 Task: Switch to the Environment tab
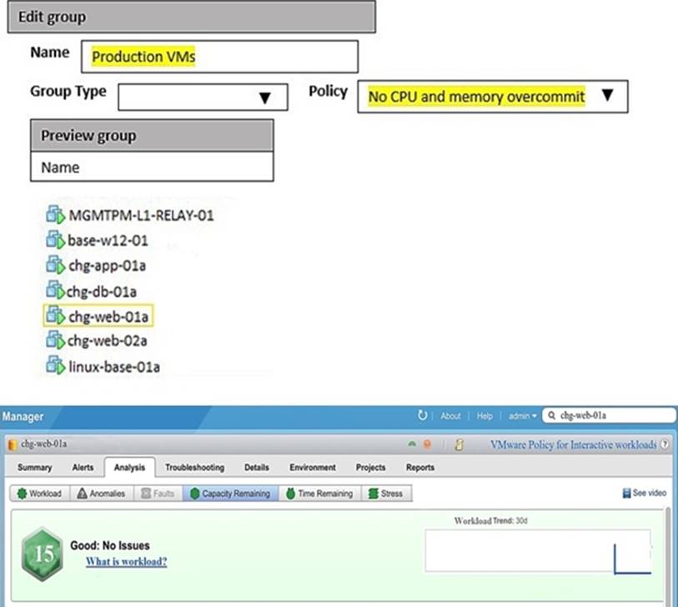tap(313, 468)
